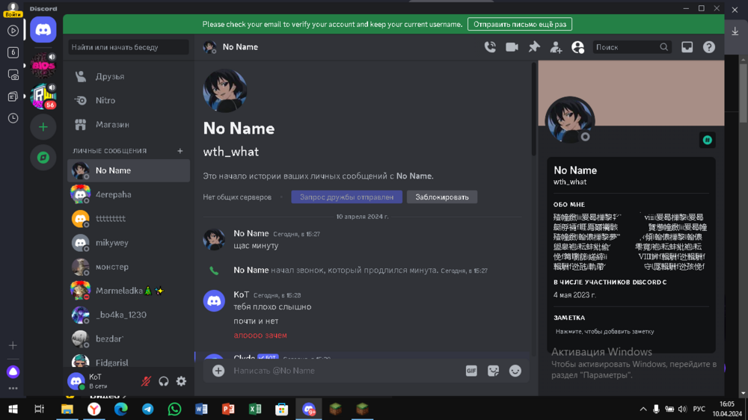Image resolution: width=748 pixels, height=420 pixels.
Task: Open File Explorer from the taskbar
Action: [67, 409]
